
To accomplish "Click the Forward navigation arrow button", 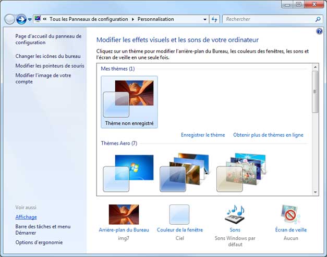I will 21,19.
